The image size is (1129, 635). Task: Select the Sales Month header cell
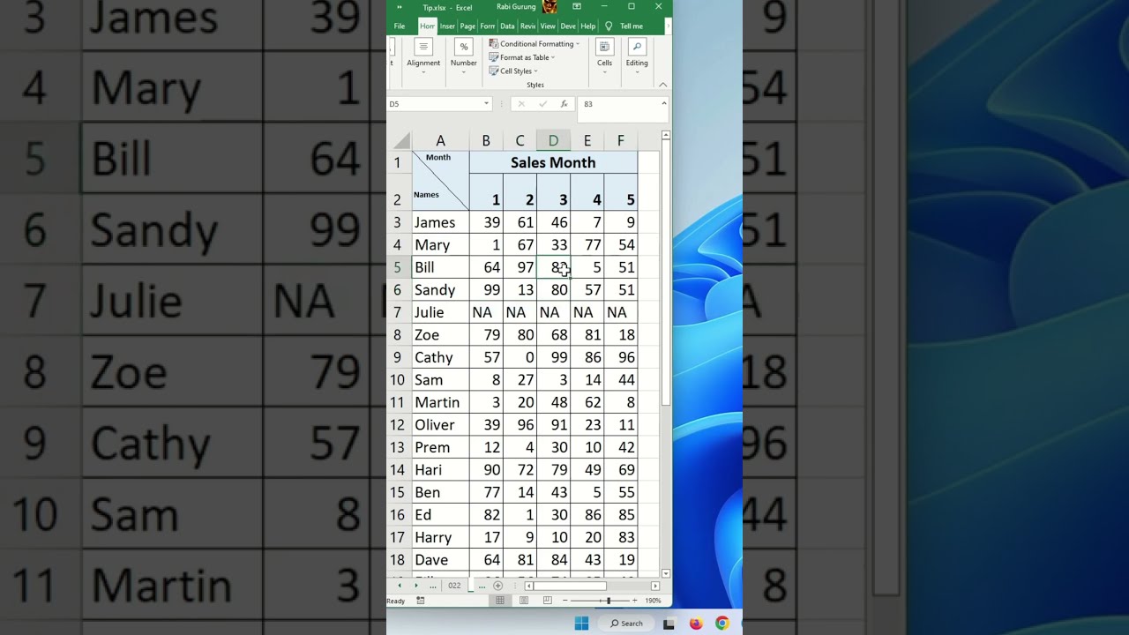pos(553,162)
